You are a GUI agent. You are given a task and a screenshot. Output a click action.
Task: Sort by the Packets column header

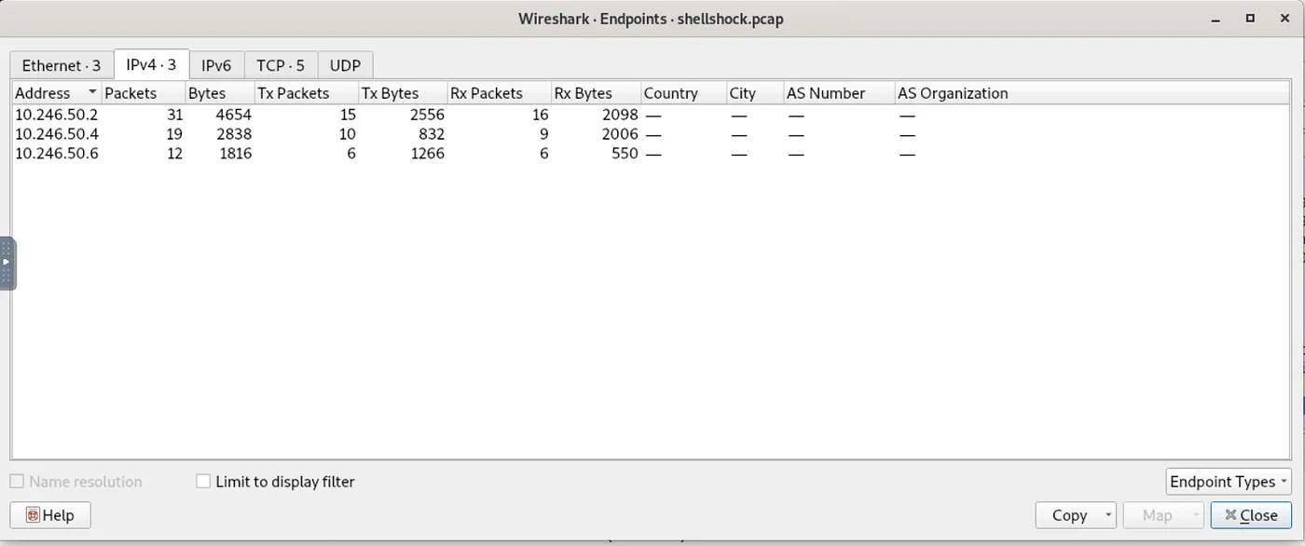click(x=130, y=93)
